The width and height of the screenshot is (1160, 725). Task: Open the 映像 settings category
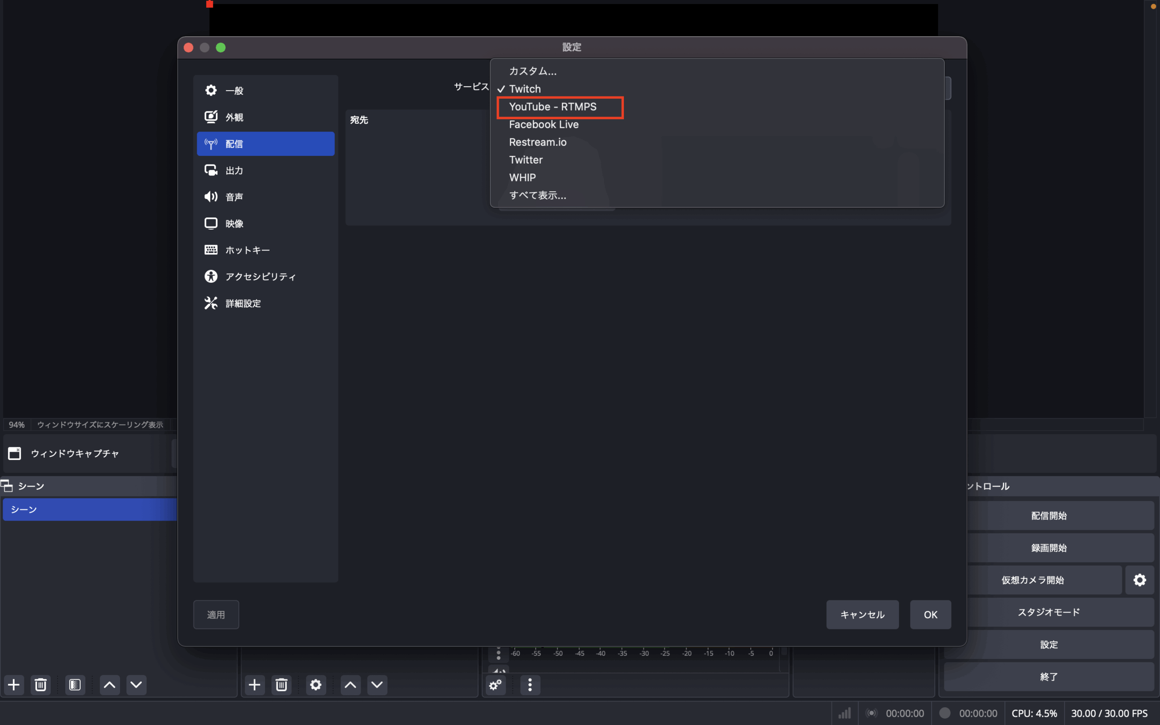click(266, 223)
